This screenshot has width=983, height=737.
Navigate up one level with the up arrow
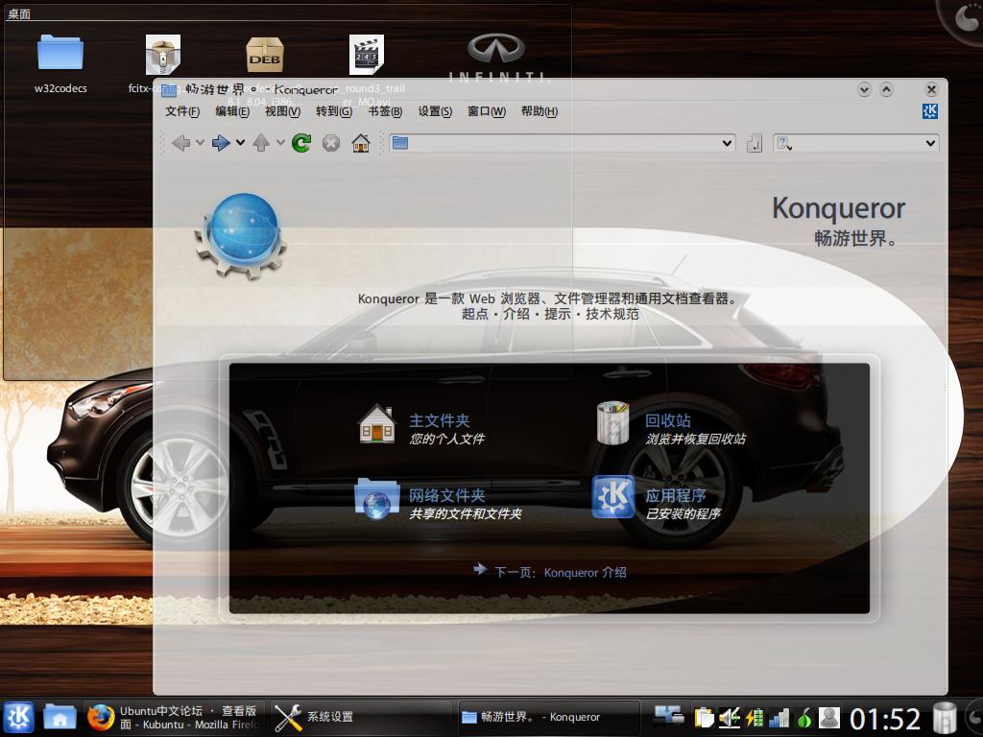click(x=261, y=143)
